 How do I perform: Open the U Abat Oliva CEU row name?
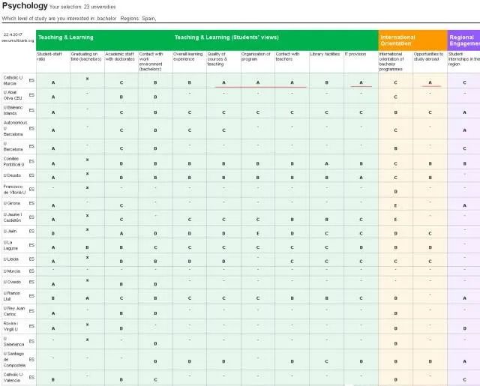coord(13,95)
